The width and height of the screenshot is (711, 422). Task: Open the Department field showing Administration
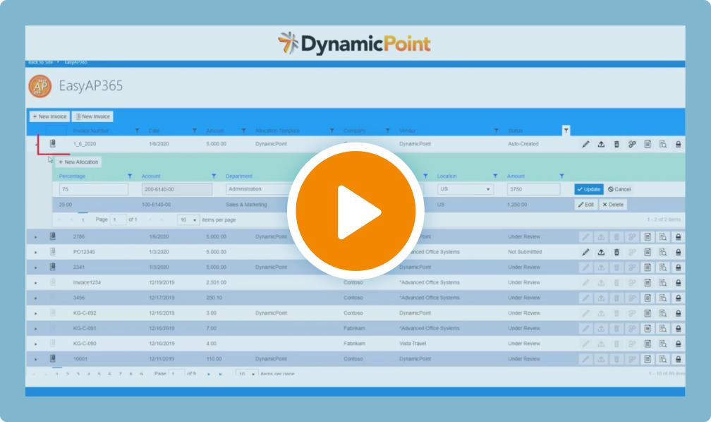[258, 189]
